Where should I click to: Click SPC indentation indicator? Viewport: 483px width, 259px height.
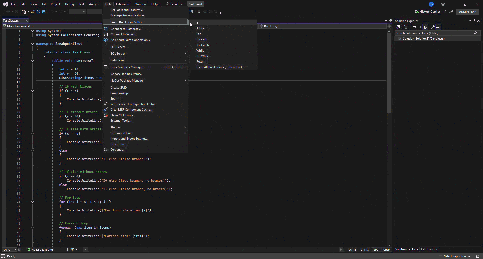pyautogui.click(x=376, y=250)
